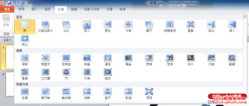Select the 旋轉 rotate transition
Viewport: 249px width, 106px height.
87,94
